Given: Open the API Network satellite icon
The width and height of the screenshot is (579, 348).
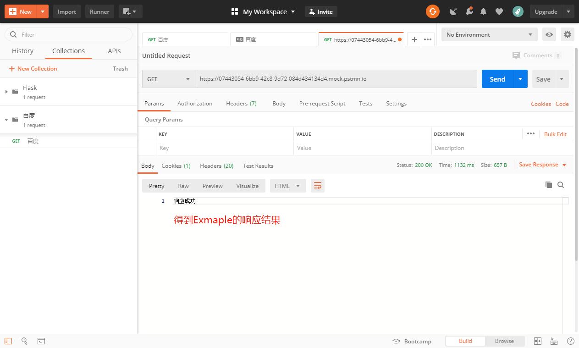Looking at the screenshot, I should click(453, 11).
